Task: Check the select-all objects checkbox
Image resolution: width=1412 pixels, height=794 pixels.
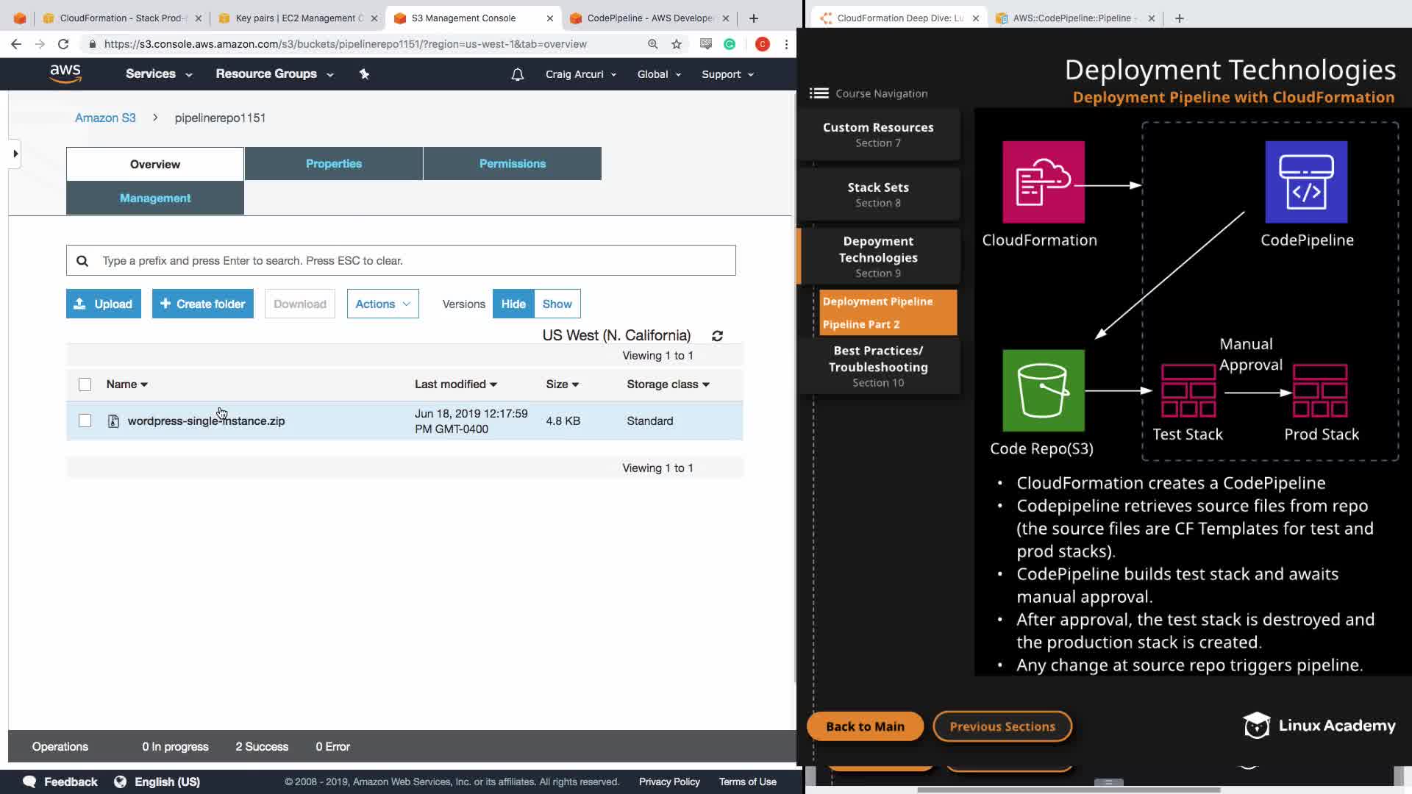Action: (x=85, y=385)
